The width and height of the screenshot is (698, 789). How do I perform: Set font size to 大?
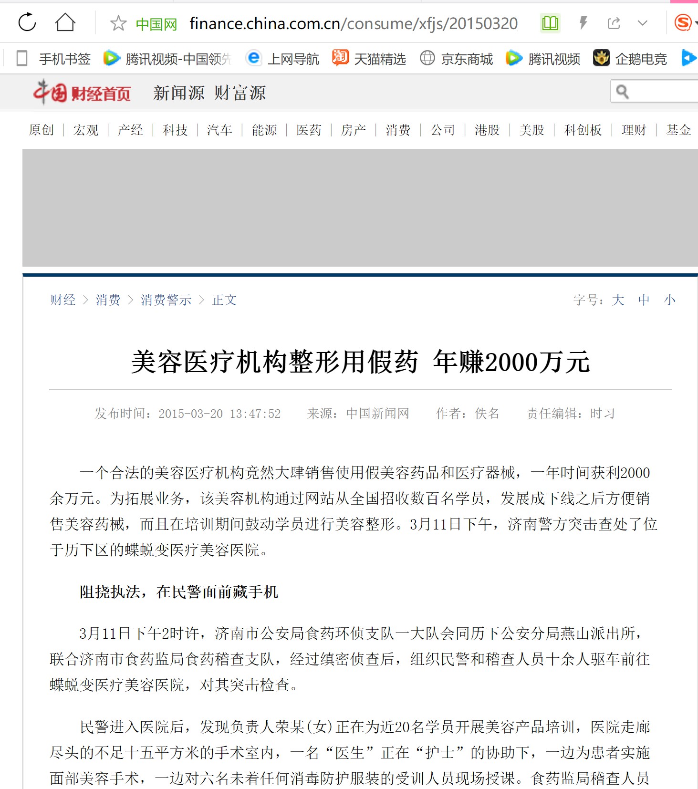(x=618, y=300)
